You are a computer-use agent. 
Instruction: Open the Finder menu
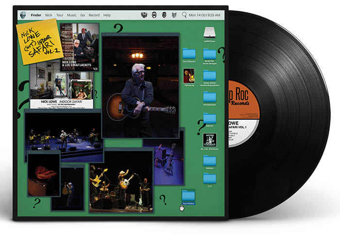(x=36, y=15)
